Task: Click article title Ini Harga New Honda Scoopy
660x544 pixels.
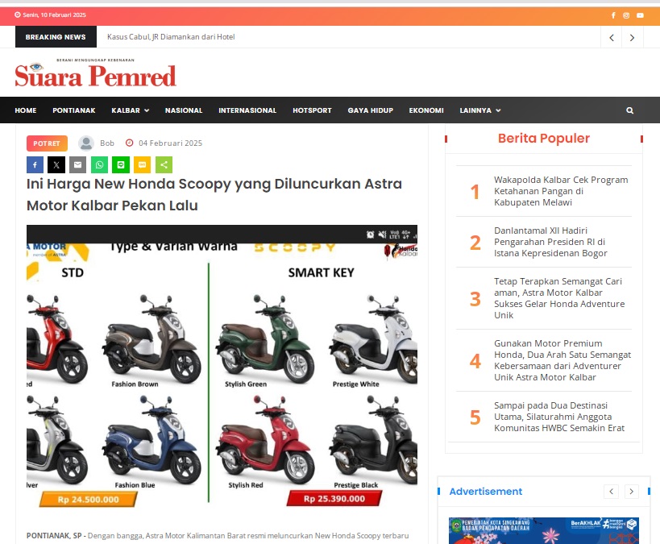Action: (x=214, y=194)
